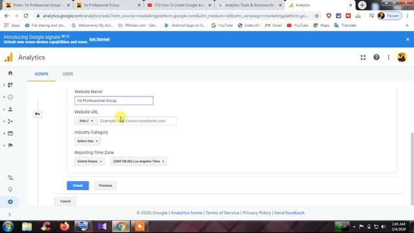Open the Attribution path sidebar icon

pos(10,177)
